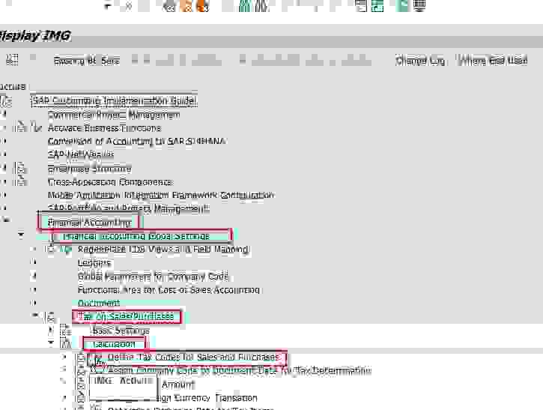
Task: Click the red Cancel icon in the top toolbar
Action: [202, 6]
